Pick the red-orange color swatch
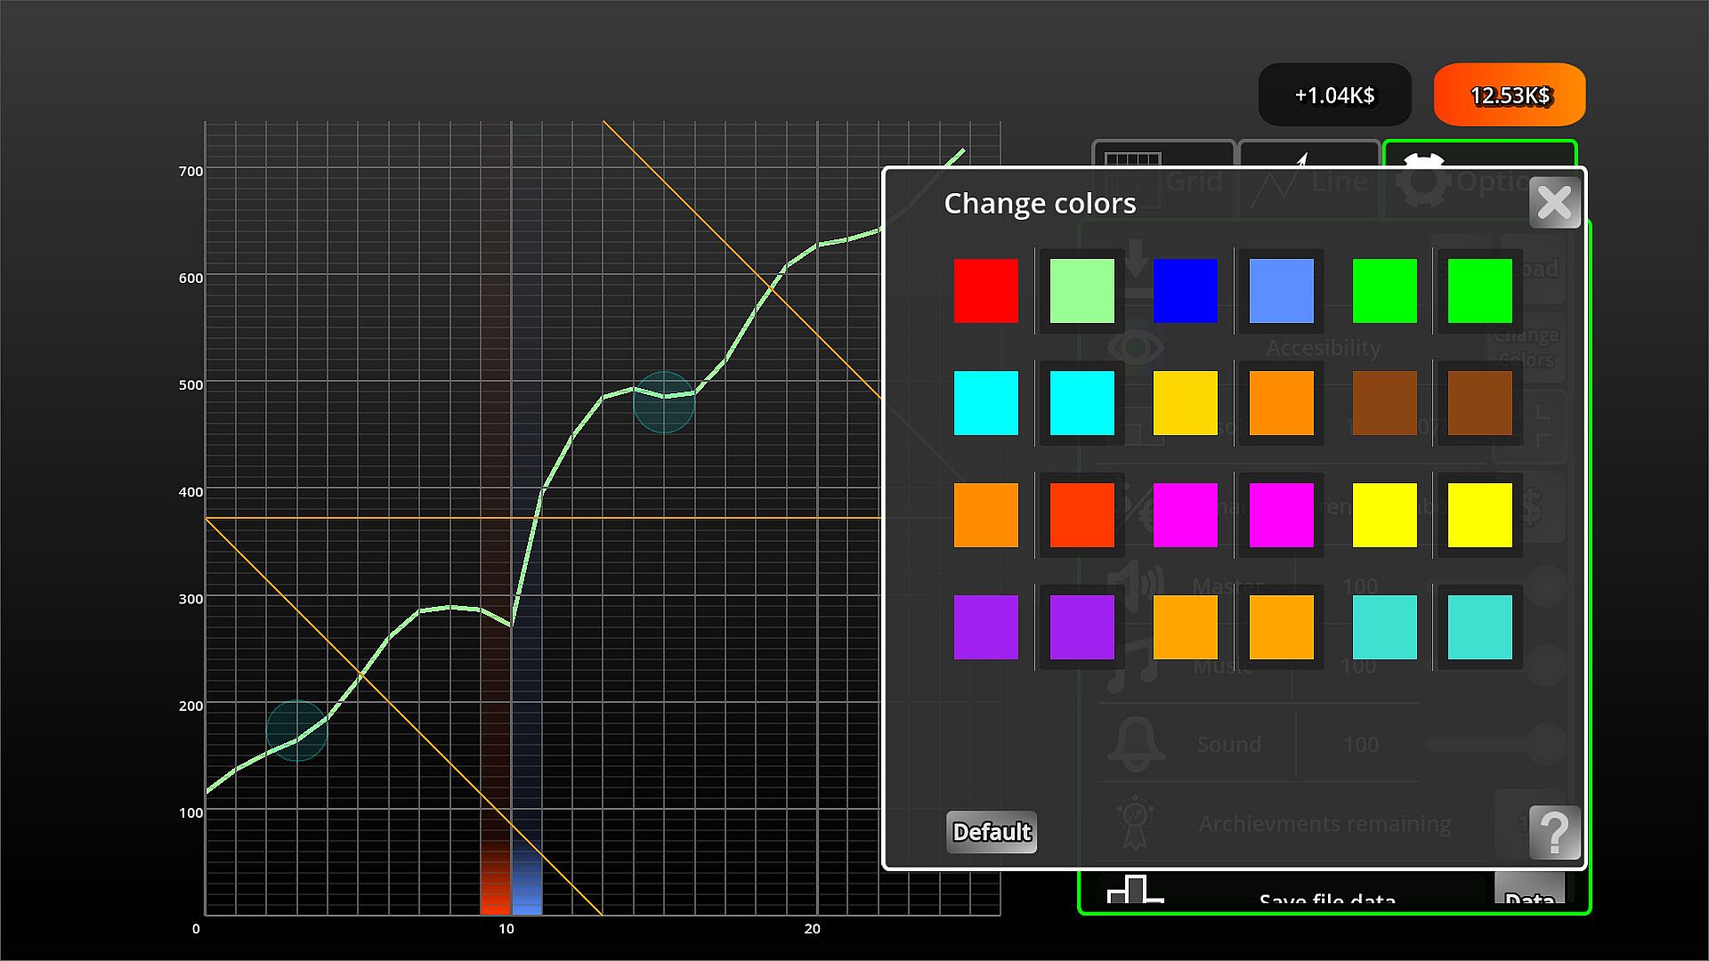The height and width of the screenshot is (961, 1709). point(1081,515)
